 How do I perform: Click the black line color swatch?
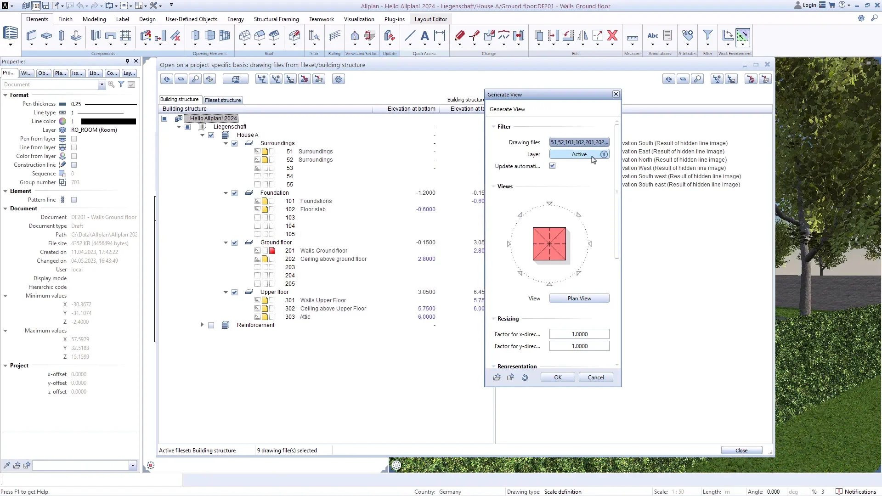(x=108, y=121)
